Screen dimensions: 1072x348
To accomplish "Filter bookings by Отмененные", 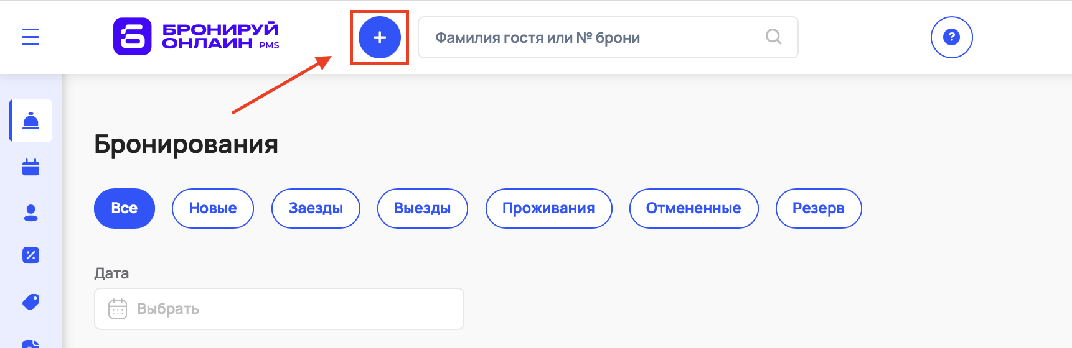I will click(x=694, y=208).
